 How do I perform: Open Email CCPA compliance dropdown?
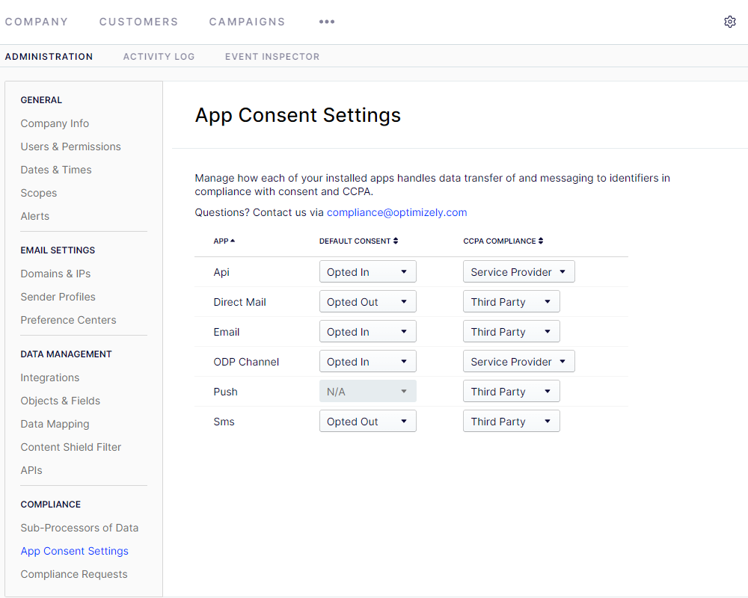(x=512, y=332)
